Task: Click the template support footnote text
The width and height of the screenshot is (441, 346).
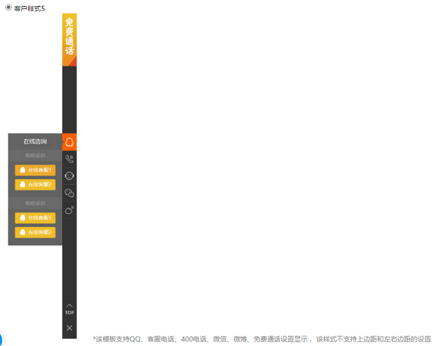Action: [x=262, y=339]
